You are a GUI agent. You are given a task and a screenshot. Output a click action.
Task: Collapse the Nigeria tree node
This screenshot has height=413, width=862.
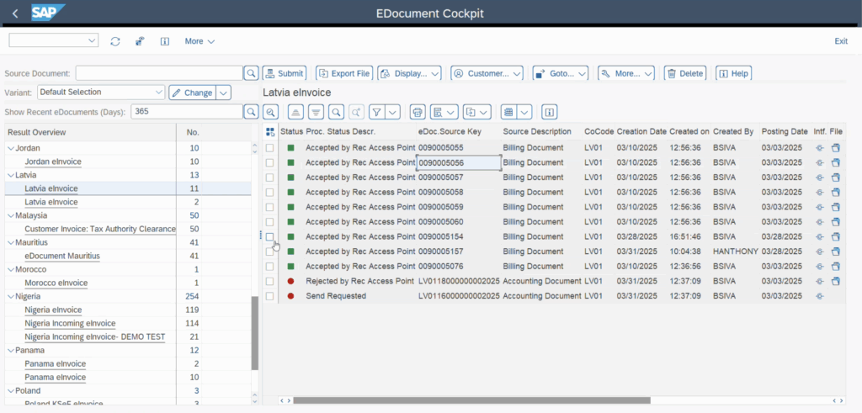click(x=10, y=296)
